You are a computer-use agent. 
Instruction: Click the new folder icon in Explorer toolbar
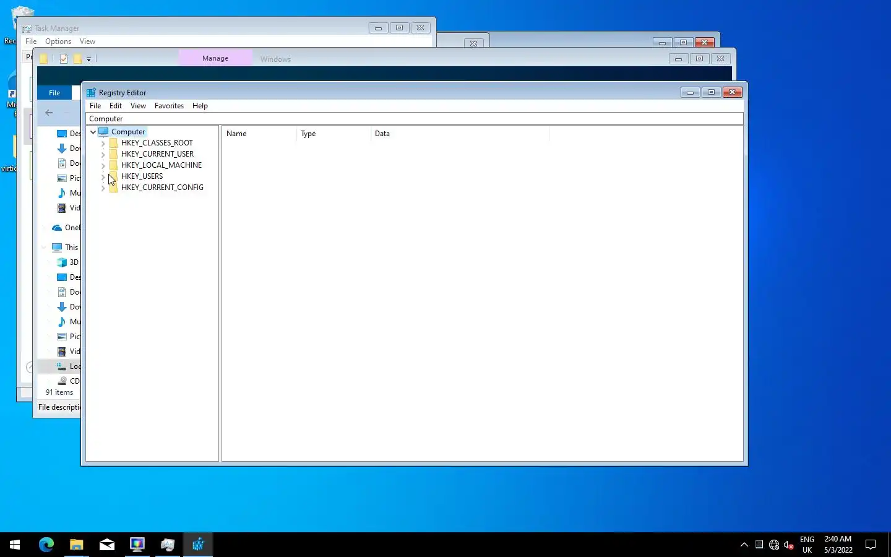(x=77, y=59)
